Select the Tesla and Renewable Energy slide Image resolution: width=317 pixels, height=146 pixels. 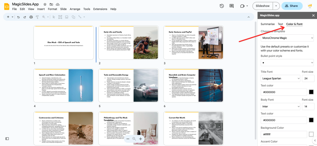[x=128, y=85]
